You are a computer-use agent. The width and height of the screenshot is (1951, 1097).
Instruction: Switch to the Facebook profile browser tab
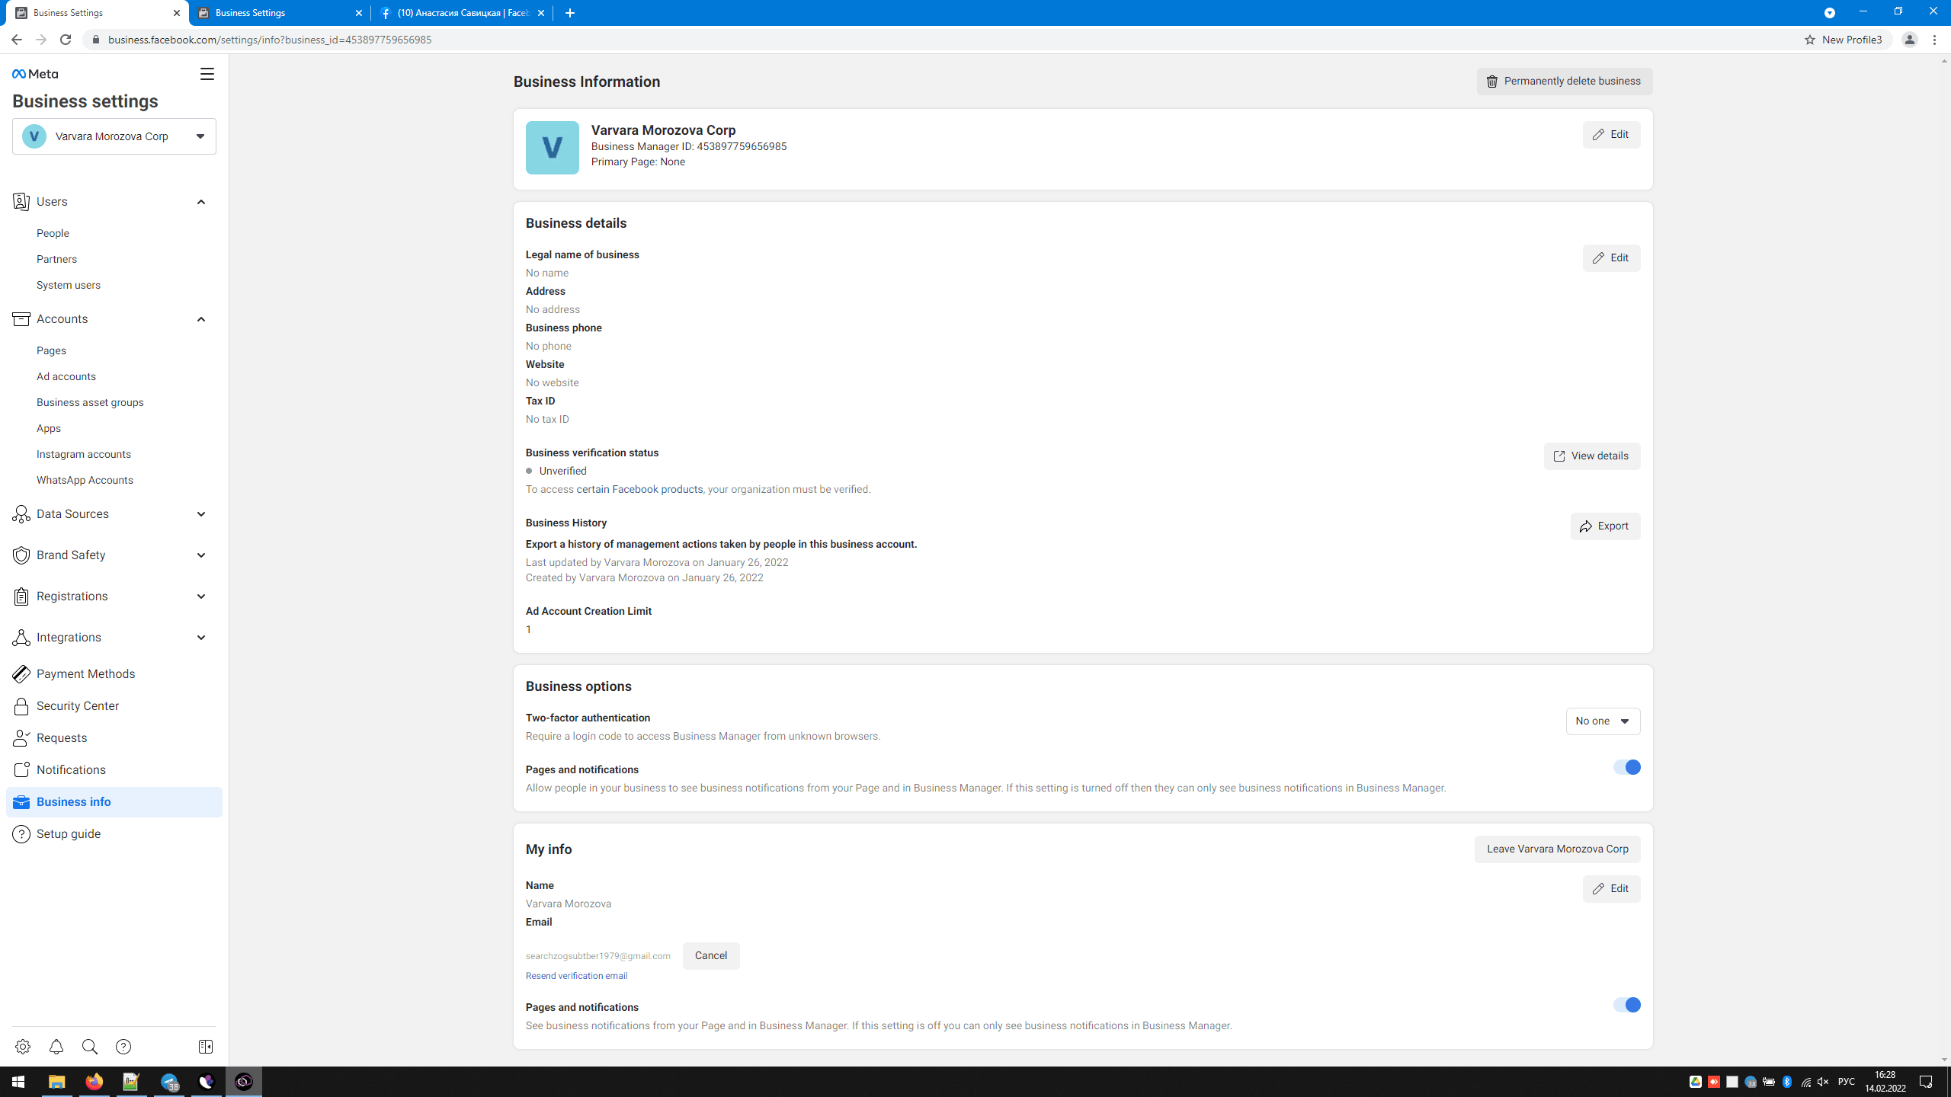[462, 13]
